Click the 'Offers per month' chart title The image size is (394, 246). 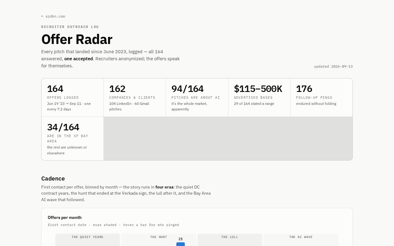[x=65, y=217]
